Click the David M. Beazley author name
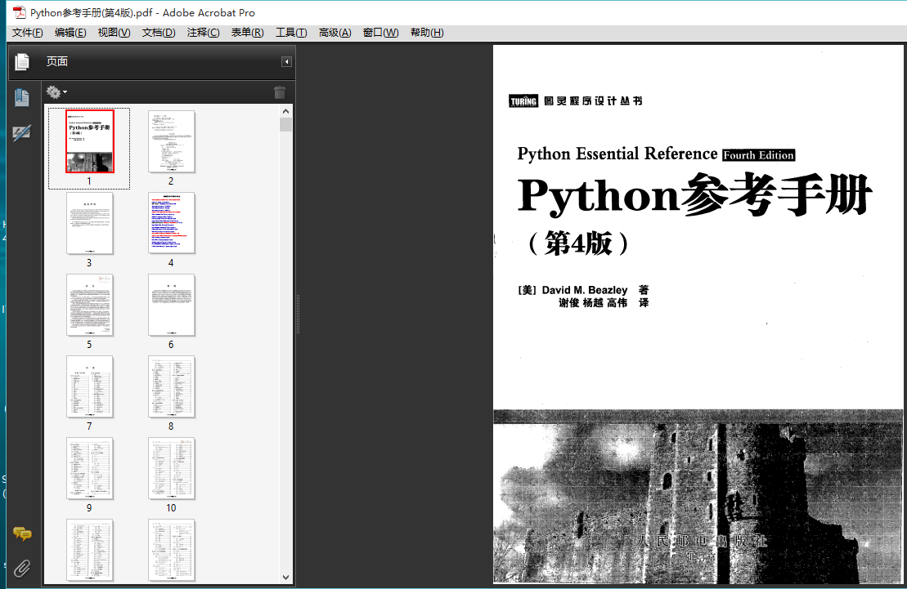Viewport: 907px width, 589px height. point(585,289)
